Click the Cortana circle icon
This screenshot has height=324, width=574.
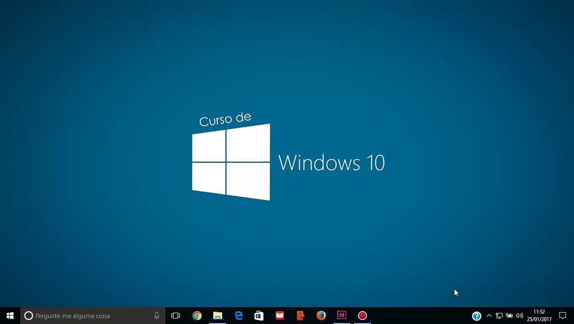pyautogui.click(x=28, y=316)
